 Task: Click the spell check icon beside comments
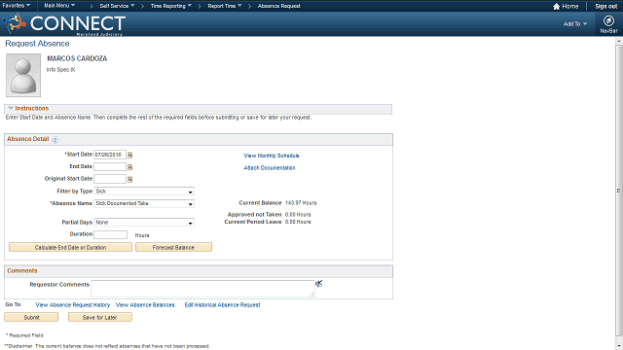[318, 283]
